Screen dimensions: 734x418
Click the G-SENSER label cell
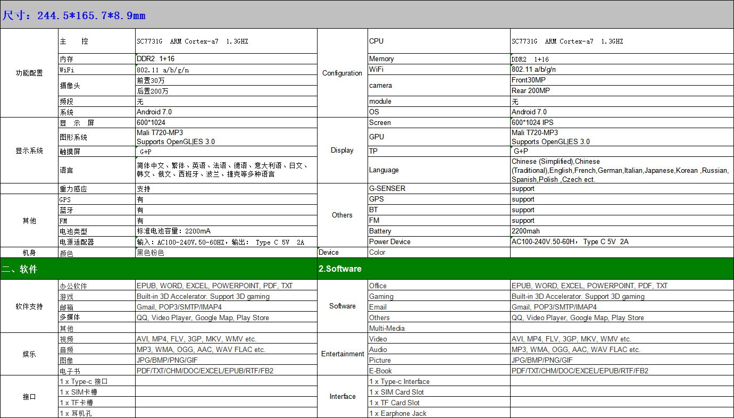pos(438,188)
